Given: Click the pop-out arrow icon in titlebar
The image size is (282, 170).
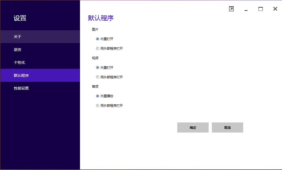Looking at the screenshot, I should 231,9.
